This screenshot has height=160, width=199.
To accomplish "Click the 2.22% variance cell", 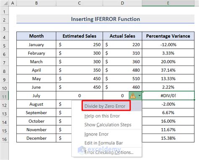I will pos(168,87).
